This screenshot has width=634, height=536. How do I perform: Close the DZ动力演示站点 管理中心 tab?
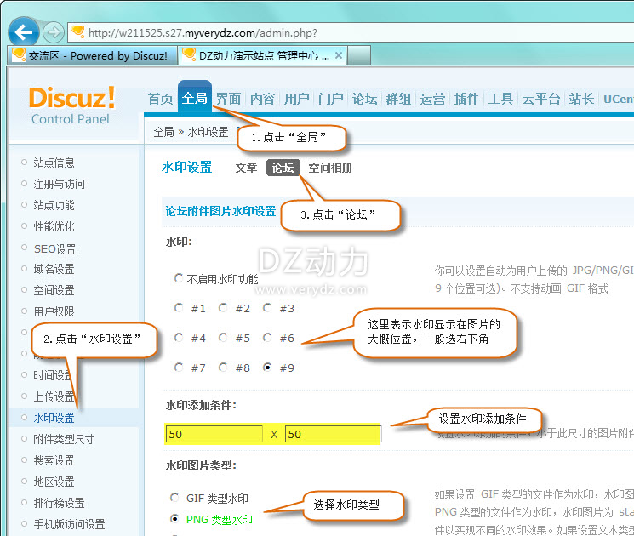[x=339, y=55]
